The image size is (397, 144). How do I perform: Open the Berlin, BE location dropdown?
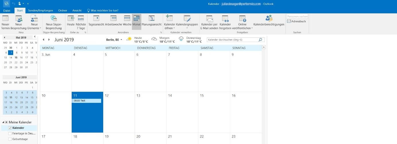click(x=114, y=40)
